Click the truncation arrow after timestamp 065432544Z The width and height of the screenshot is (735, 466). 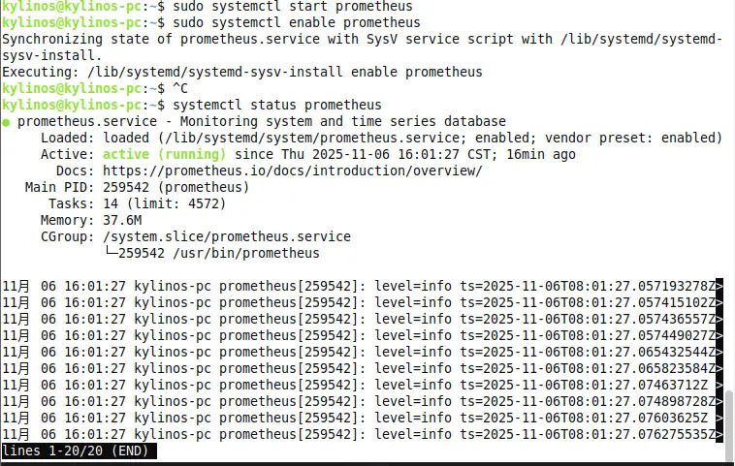719,353
